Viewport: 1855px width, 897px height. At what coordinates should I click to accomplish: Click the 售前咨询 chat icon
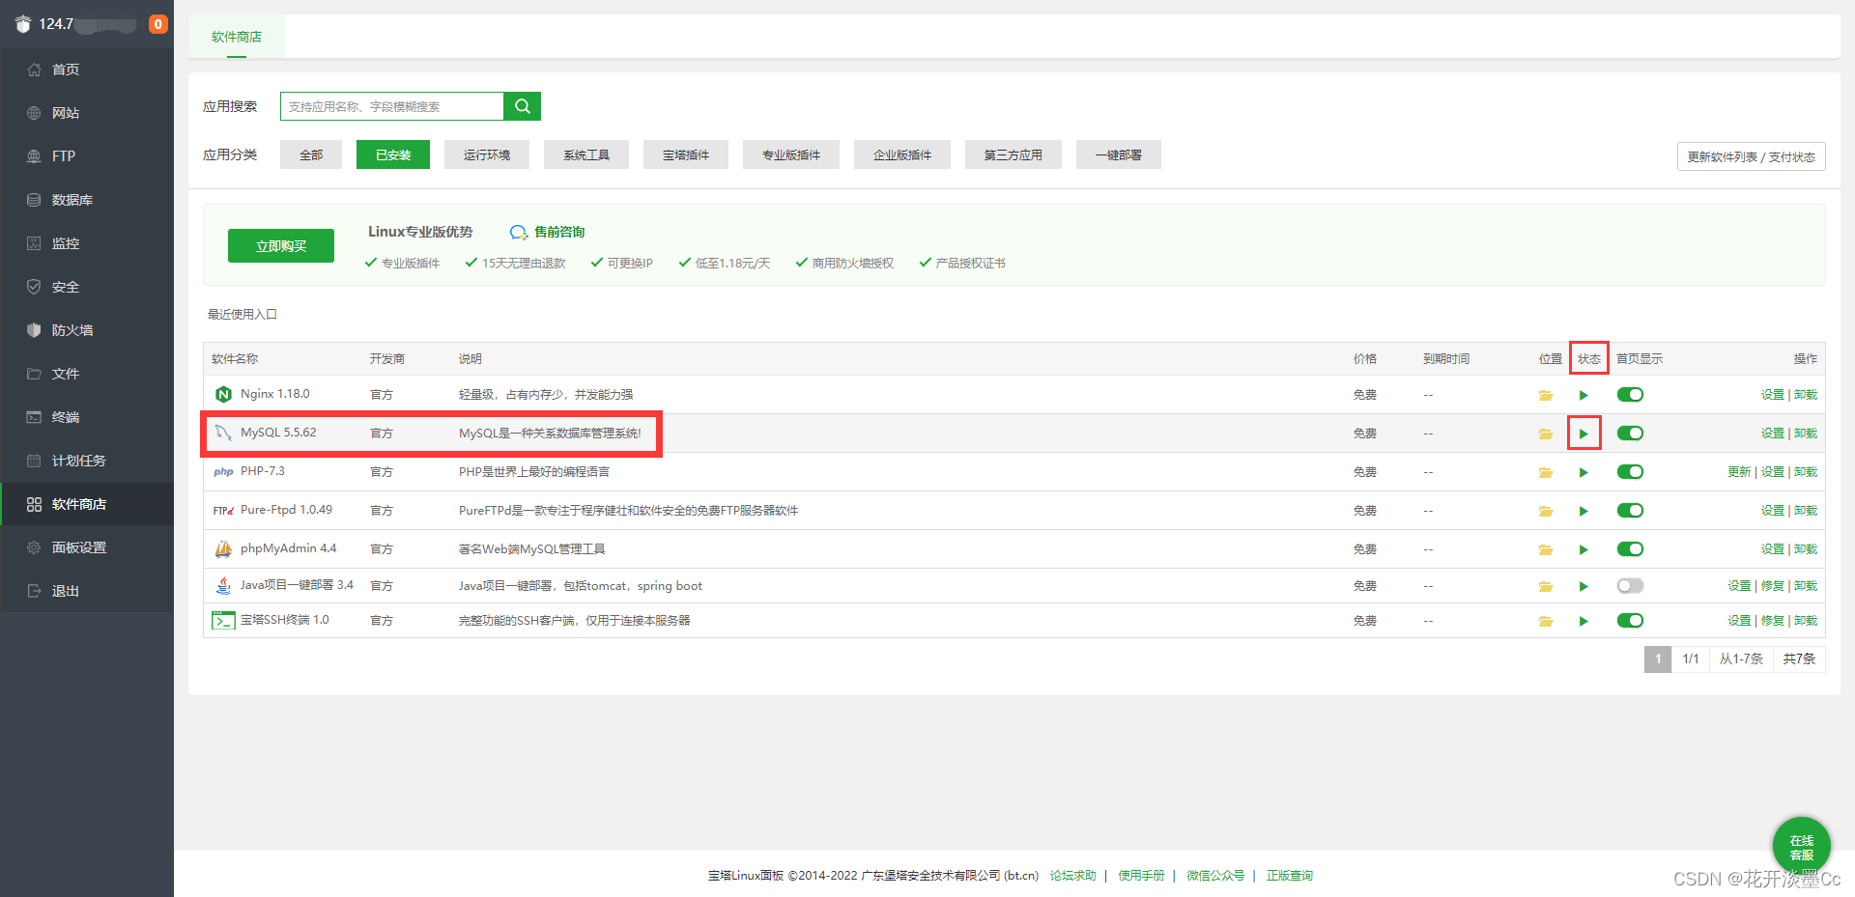click(519, 232)
